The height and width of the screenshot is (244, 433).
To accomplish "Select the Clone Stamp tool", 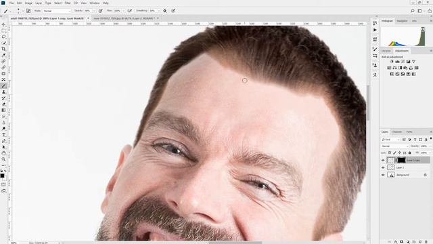I will 3,92.
